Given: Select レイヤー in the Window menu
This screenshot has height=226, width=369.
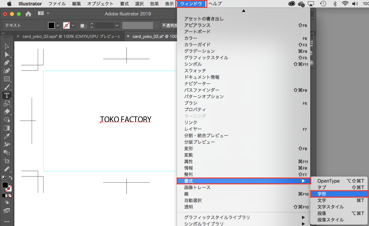Looking at the screenshot, I should (193, 129).
